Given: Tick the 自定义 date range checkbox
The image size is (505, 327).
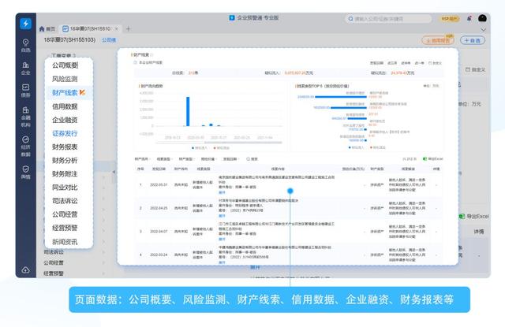Looking at the screenshot, I should coord(430,63).
